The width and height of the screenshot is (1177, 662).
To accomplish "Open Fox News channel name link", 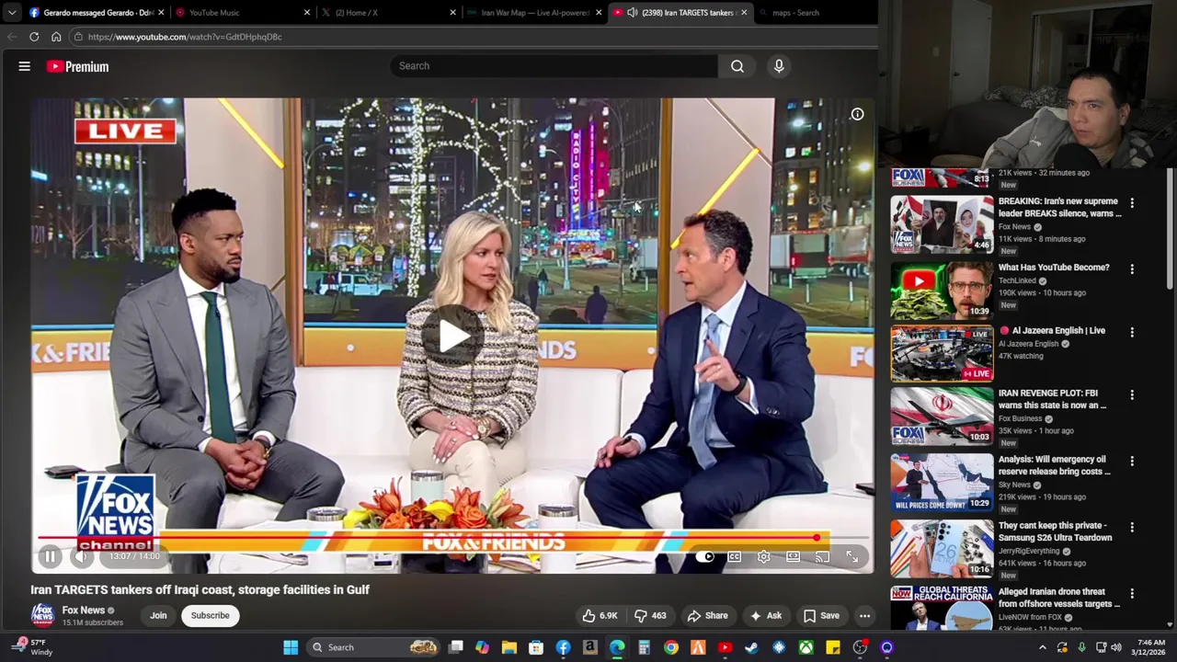I will point(84,610).
